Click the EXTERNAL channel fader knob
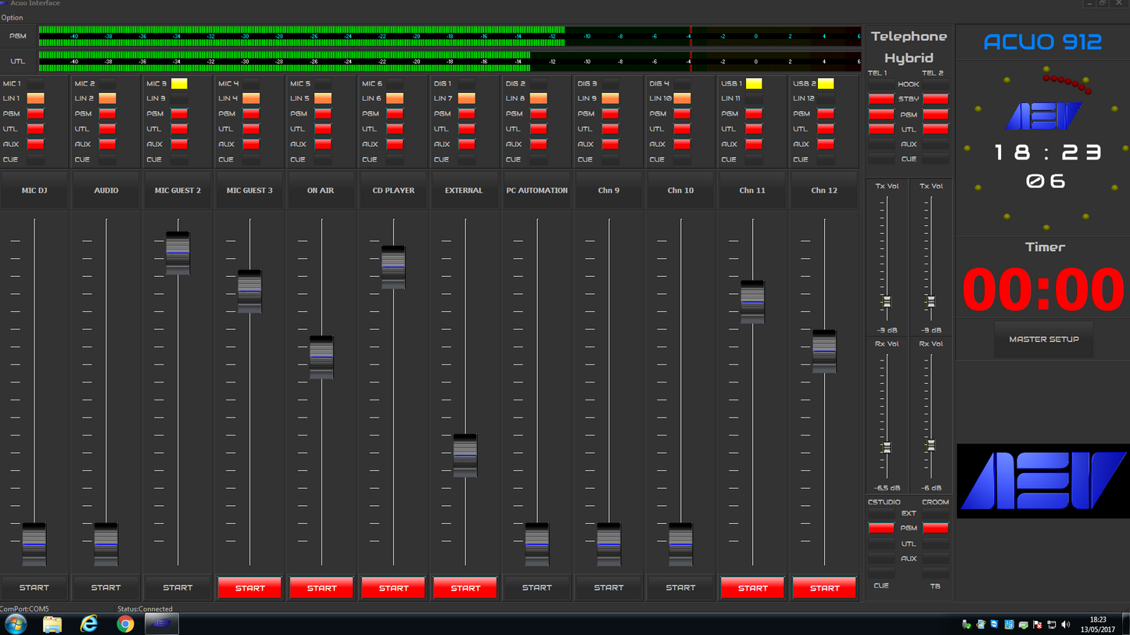The image size is (1130, 635). coord(465,455)
